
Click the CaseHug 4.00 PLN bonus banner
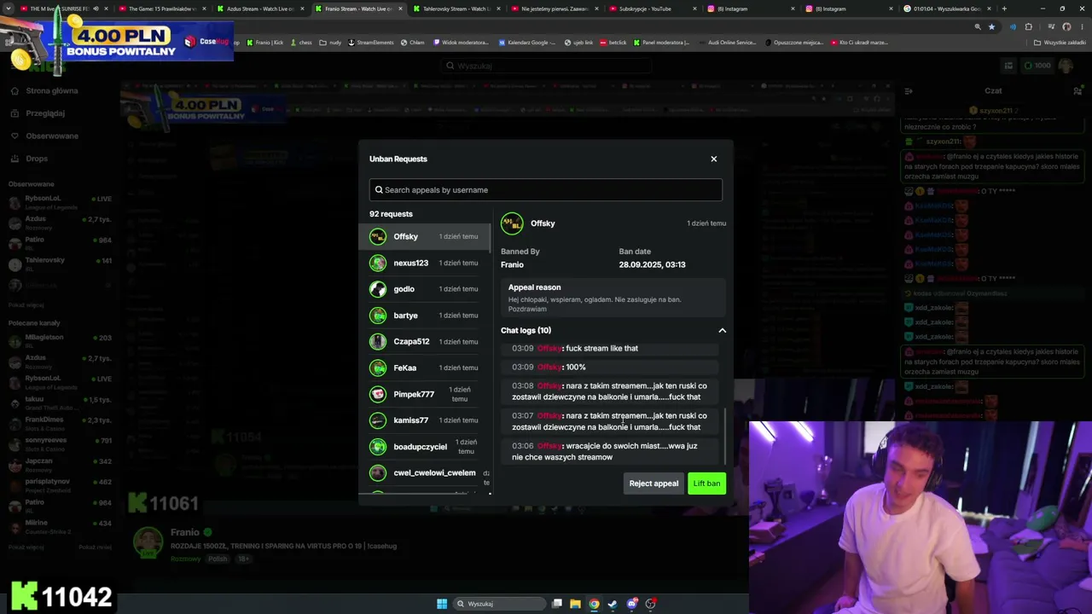[117, 43]
